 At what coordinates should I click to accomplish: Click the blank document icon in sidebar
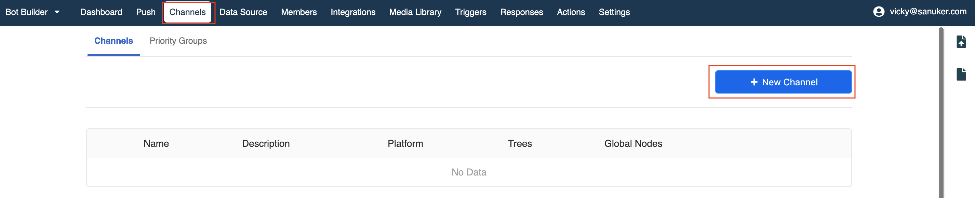(961, 74)
